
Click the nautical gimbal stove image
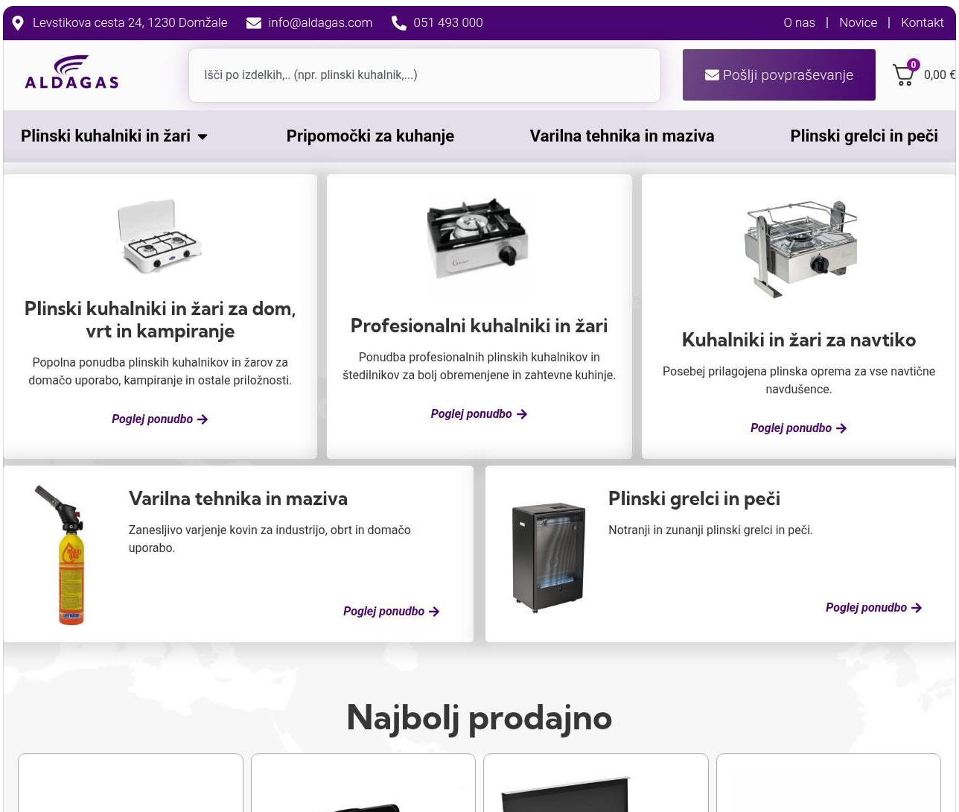(x=800, y=248)
